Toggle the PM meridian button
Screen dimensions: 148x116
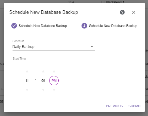[54, 81]
